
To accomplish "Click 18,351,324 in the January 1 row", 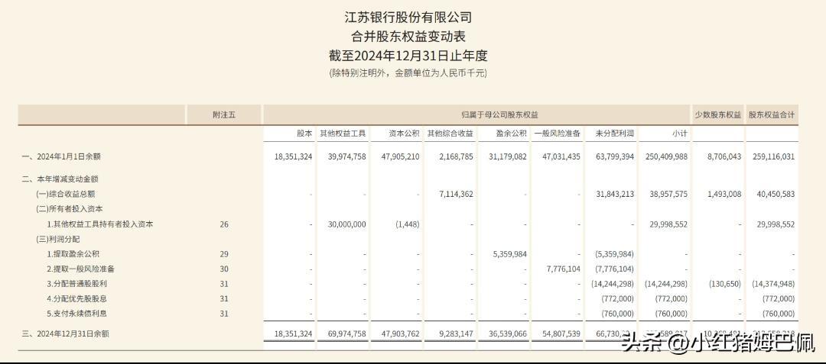I will pos(294,156).
